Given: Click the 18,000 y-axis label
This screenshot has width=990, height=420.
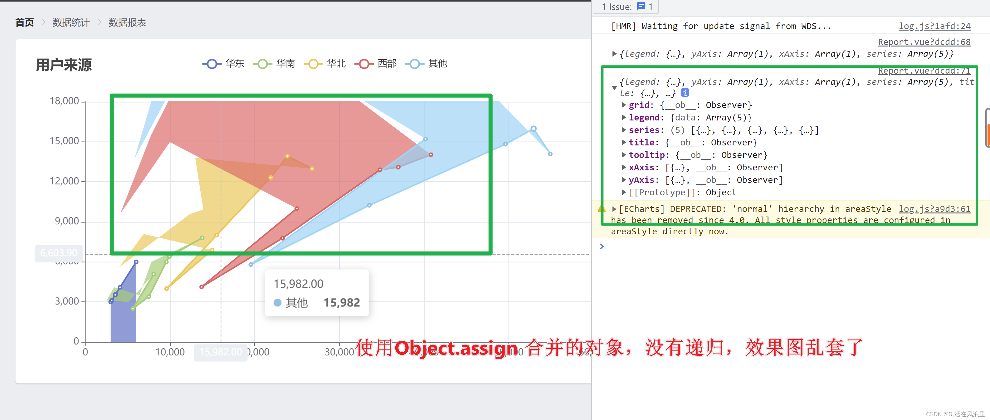Looking at the screenshot, I should pos(64,101).
